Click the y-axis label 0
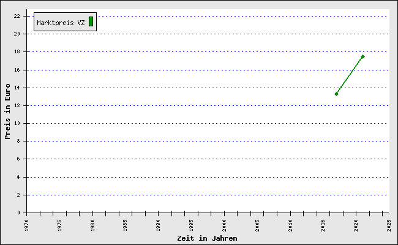Screen dimensions: 398x245 point(18,213)
